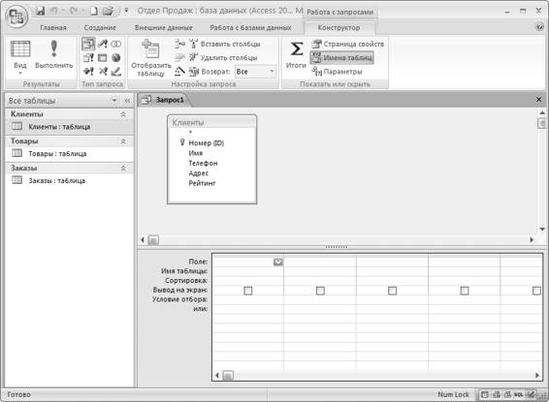
Task: Choose the Select query type icon
Action: 88,44
